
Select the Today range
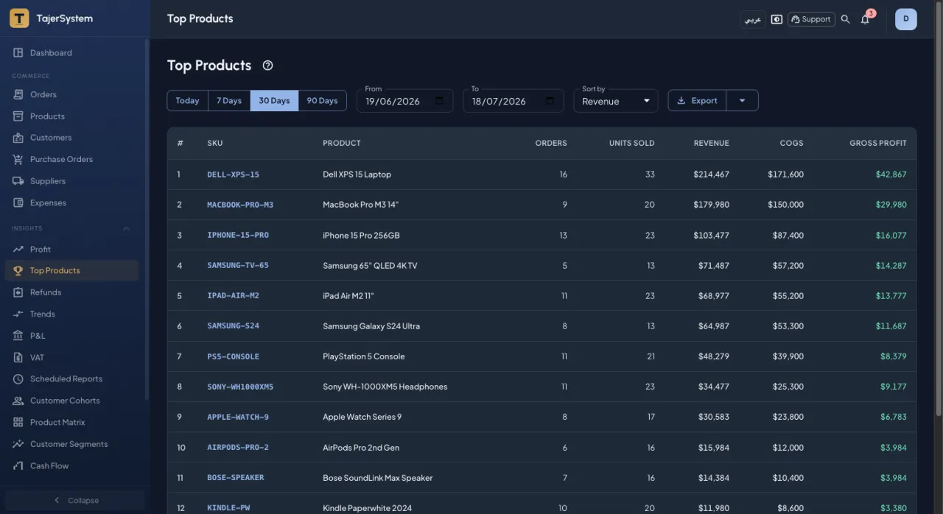coord(187,101)
